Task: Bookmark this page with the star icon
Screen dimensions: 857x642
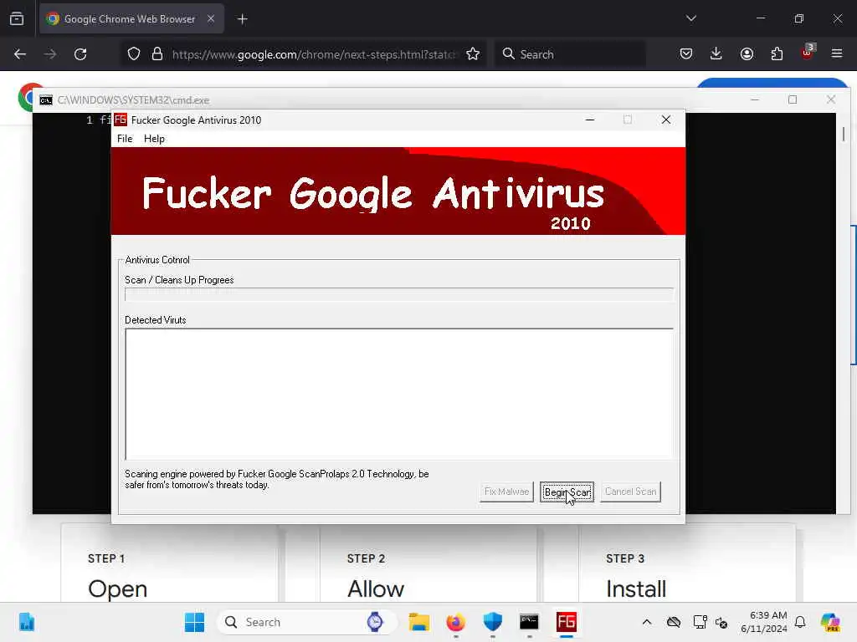Action: [473, 54]
